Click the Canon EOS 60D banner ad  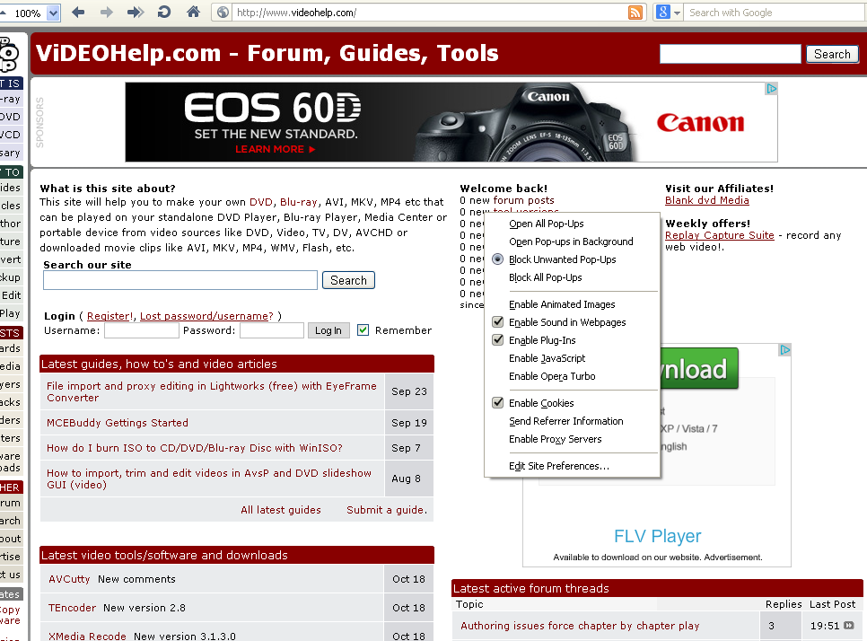pyautogui.click(x=451, y=122)
